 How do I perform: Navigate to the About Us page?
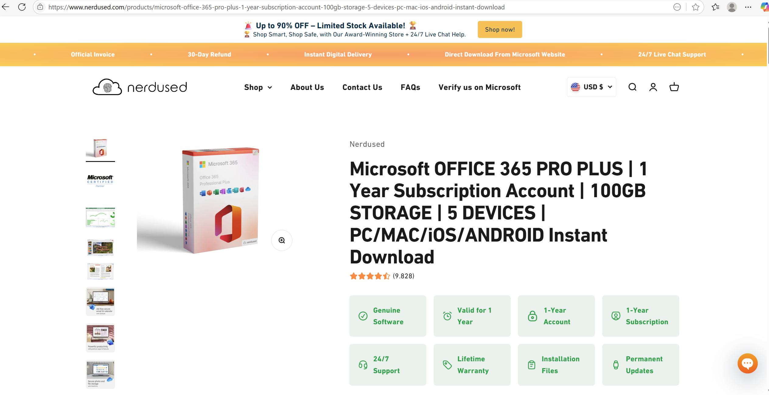tap(307, 87)
